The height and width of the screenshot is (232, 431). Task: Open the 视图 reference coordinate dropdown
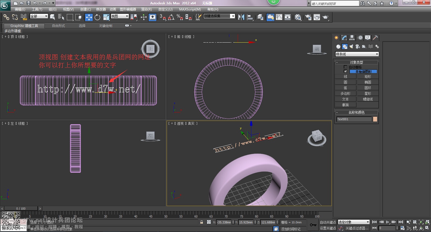[120, 16]
